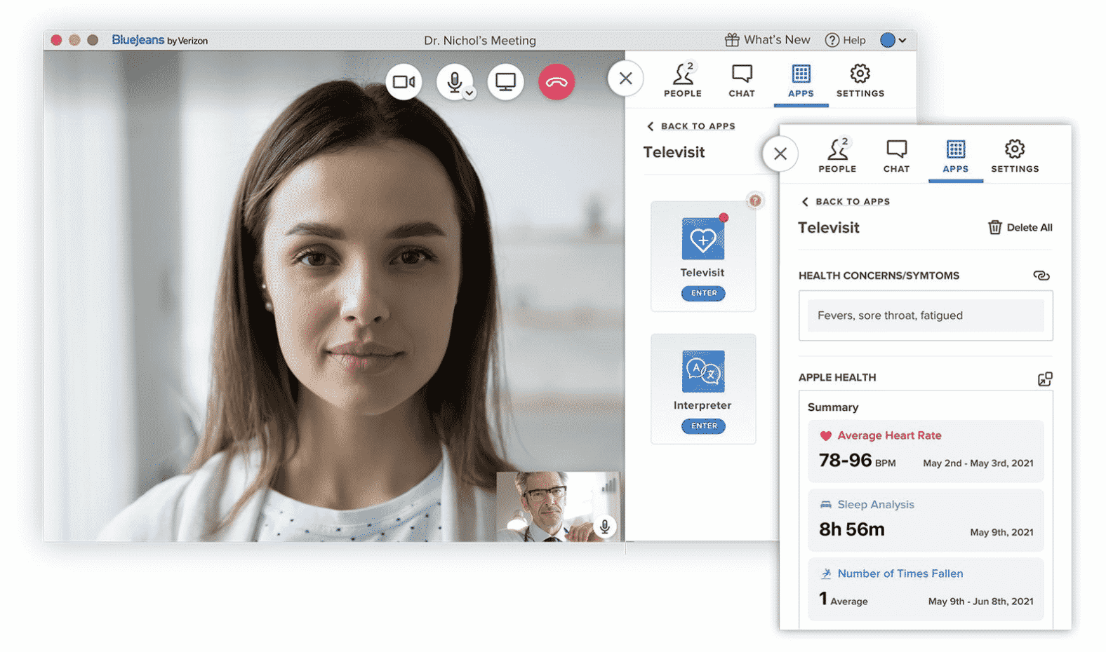Click the Televisit heart app icon
Image resolution: width=1106 pixels, height=652 pixels.
(x=703, y=239)
